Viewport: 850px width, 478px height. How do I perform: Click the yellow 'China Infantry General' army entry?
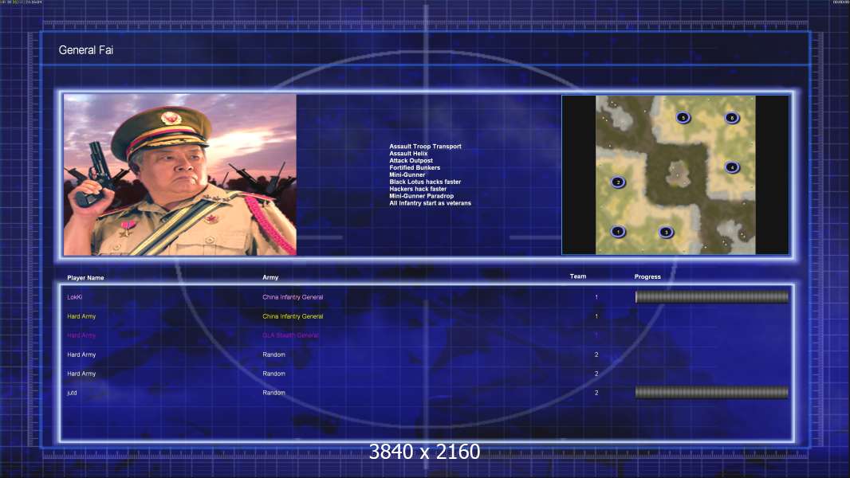[293, 316]
